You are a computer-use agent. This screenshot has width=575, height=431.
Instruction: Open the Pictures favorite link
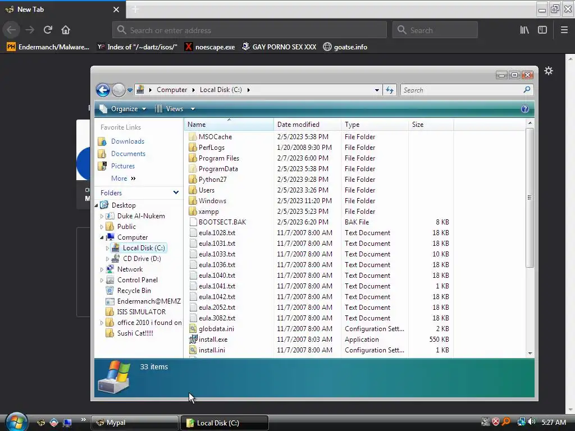click(x=123, y=166)
